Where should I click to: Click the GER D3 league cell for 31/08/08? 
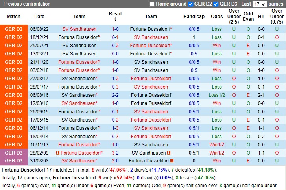click(x=14, y=161)
